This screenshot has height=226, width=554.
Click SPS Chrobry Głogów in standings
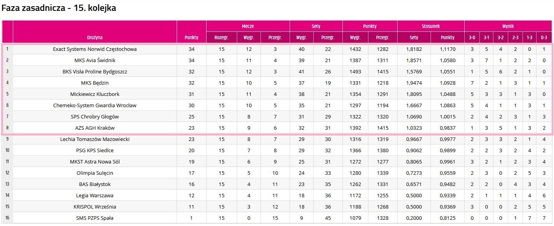(x=95, y=117)
